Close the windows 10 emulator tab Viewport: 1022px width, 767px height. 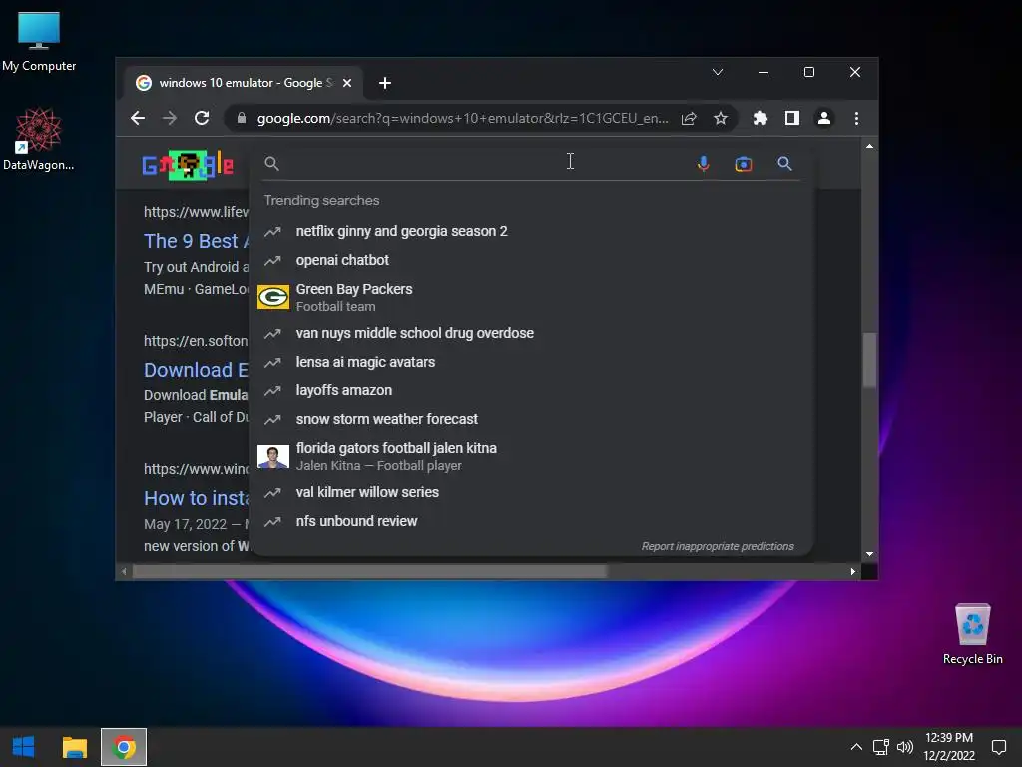(x=347, y=83)
